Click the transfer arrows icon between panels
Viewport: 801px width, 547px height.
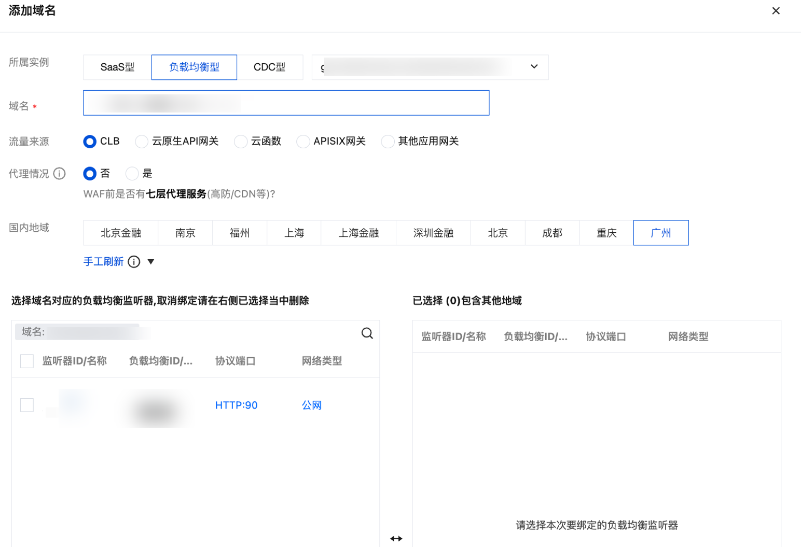click(x=396, y=539)
